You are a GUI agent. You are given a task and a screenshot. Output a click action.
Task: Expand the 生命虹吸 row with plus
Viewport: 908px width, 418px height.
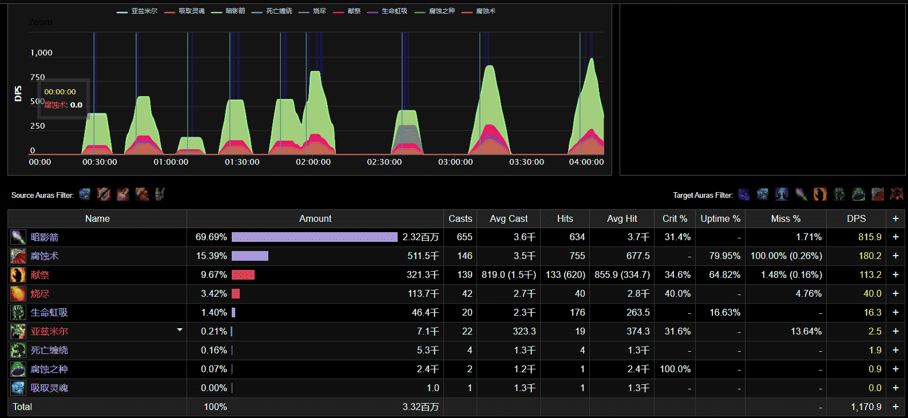(x=895, y=312)
